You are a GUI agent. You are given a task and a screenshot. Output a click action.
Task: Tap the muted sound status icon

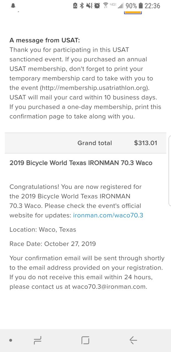pyautogui.click(x=89, y=6)
